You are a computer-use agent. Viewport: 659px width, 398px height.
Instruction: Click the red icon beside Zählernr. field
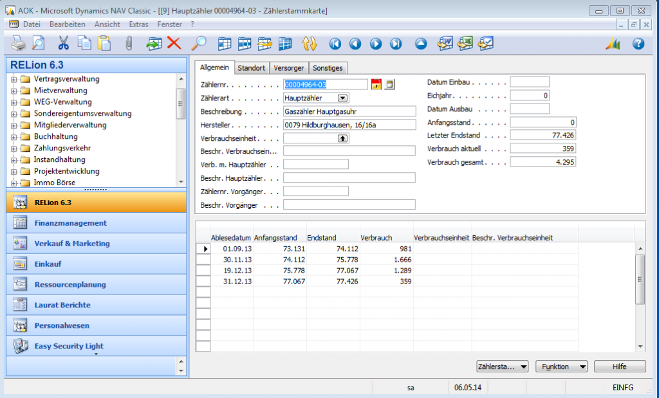click(x=376, y=84)
